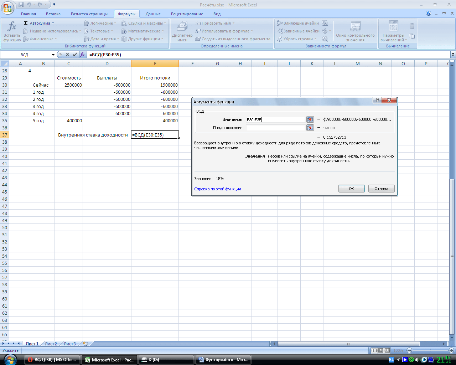Viewport: 456px width, 365px height.
Task: Click the volume speaker icon in the system tray
Action: pyautogui.click(x=418, y=360)
